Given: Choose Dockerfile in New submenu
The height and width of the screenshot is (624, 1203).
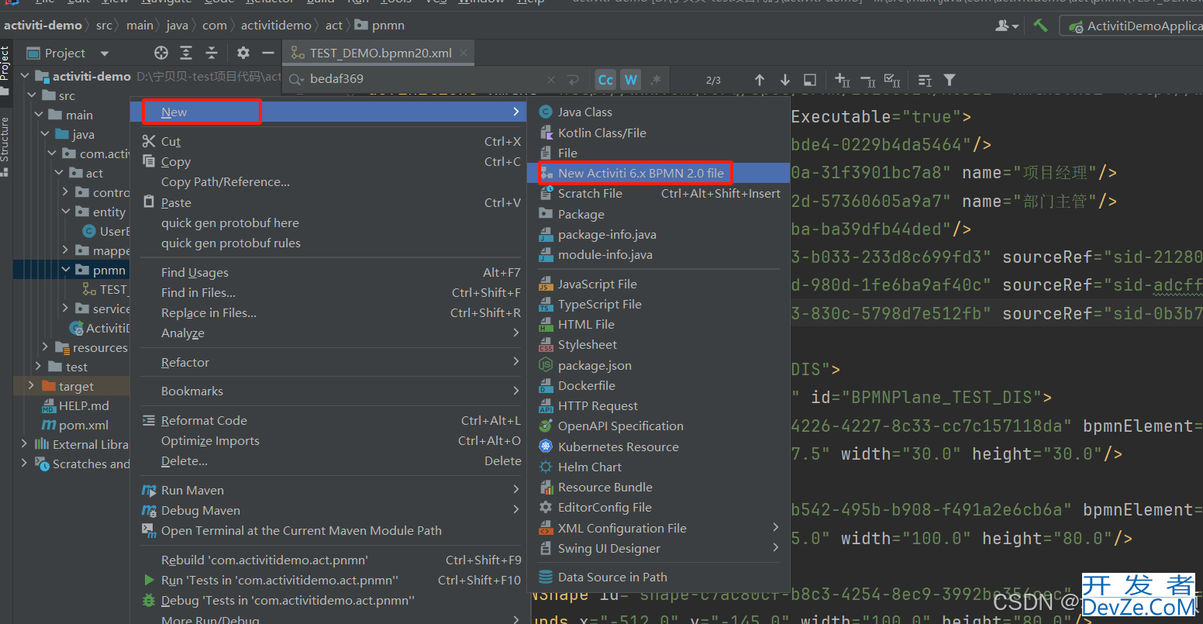Looking at the screenshot, I should pyautogui.click(x=659, y=385).
